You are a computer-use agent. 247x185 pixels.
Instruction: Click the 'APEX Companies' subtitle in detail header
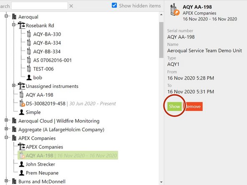click(199, 13)
